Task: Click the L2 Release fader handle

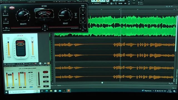Action: [x=30, y=81]
